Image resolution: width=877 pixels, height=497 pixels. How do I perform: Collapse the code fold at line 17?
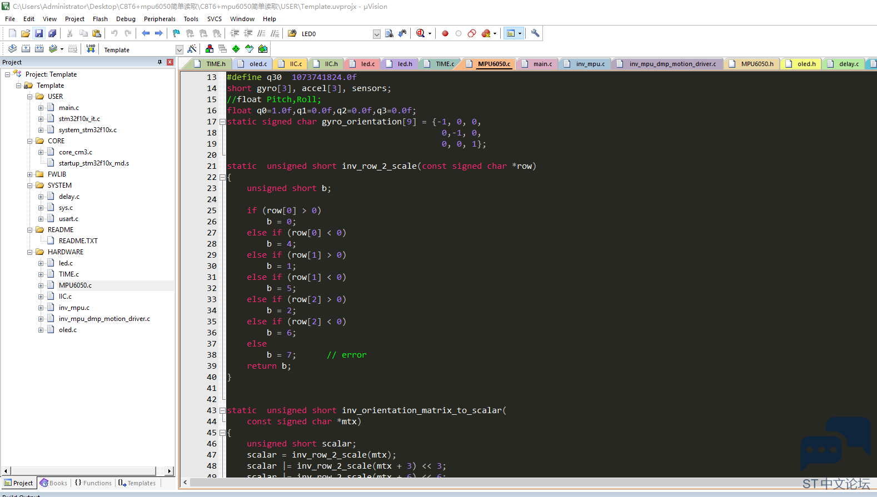[x=222, y=122]
